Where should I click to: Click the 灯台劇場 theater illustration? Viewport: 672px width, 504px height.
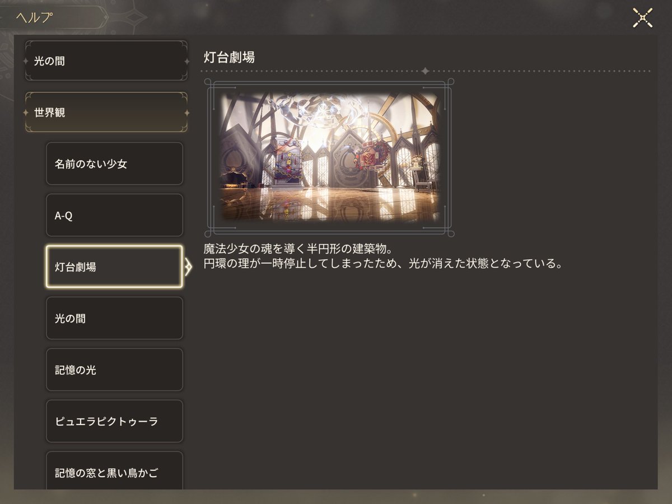point(329,157)
